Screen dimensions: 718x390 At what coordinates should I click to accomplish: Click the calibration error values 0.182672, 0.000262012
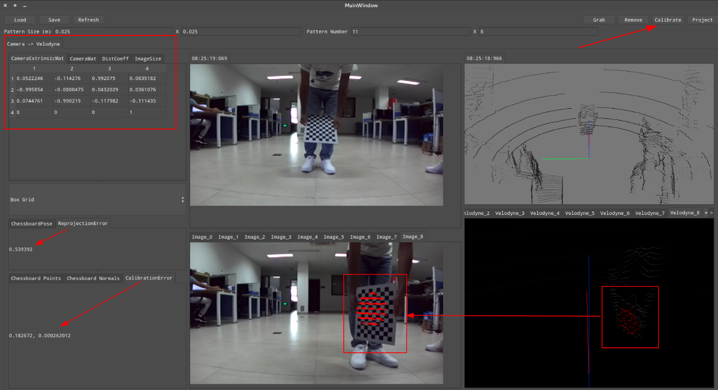[x=40, y=336]
